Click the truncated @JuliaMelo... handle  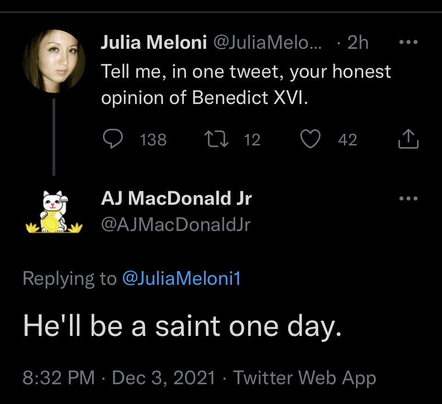[267, 43]
